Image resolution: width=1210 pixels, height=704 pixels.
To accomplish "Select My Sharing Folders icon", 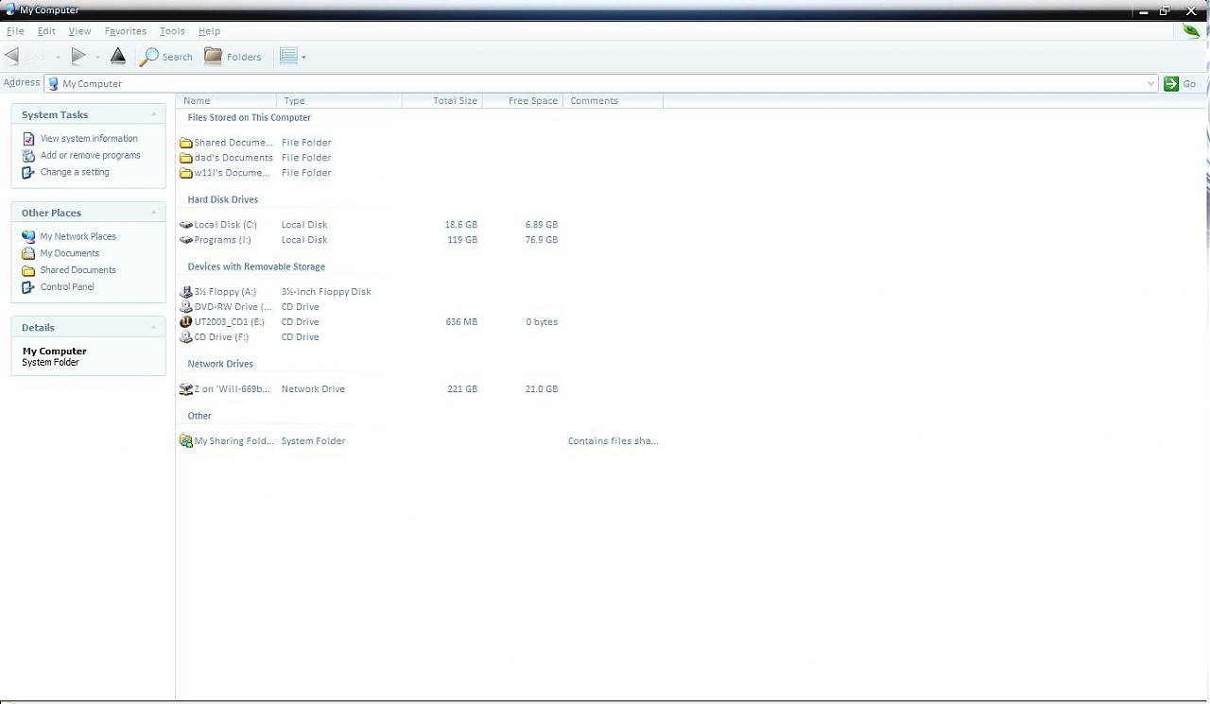I will [186, 441].
